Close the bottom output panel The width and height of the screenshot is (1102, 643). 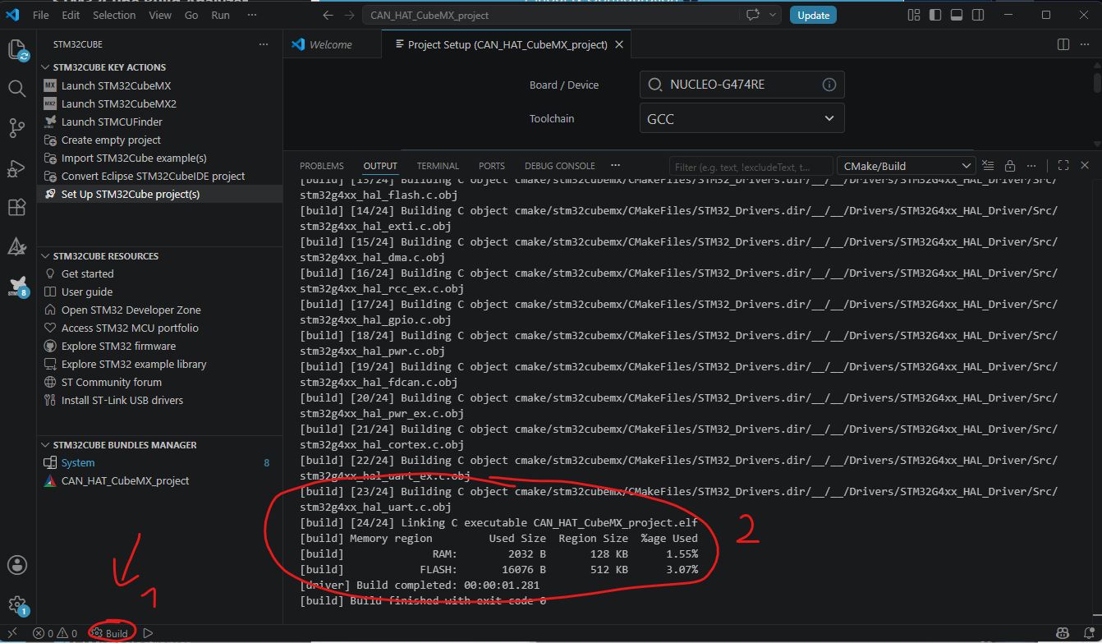[1085, 165]
